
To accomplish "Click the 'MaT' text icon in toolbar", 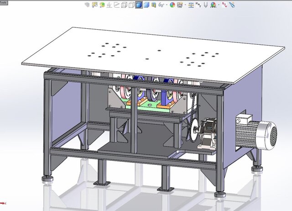I will pyautogui.click(x=198, y=5).
